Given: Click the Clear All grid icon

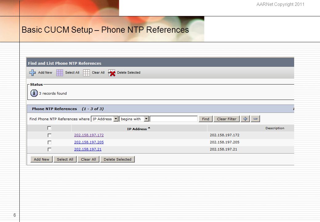Looking at the screenshot, I should [86, 72].
